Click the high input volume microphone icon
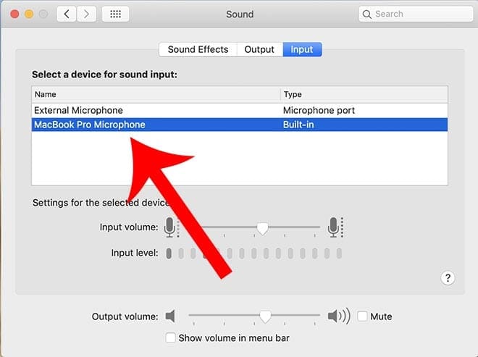This screenshot has width=478, height=357. coord(333,227)
